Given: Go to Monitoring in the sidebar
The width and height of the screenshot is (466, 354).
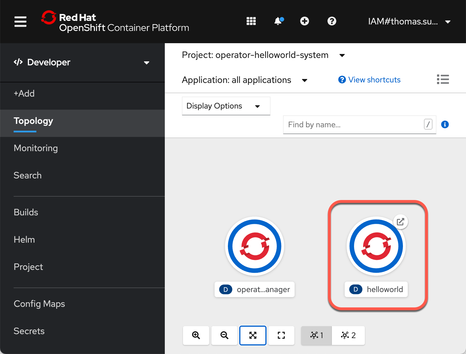Looking at the screenshot, I should (82, 148).
